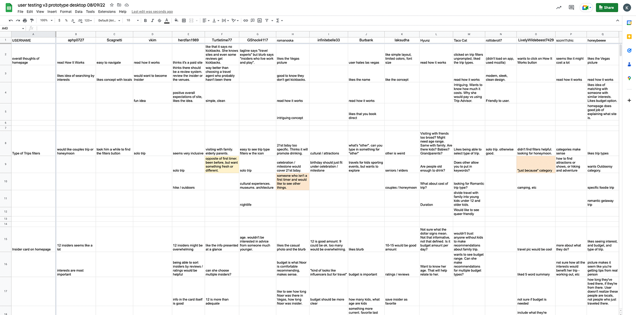Open comment history in the header

tap(571, 8)
